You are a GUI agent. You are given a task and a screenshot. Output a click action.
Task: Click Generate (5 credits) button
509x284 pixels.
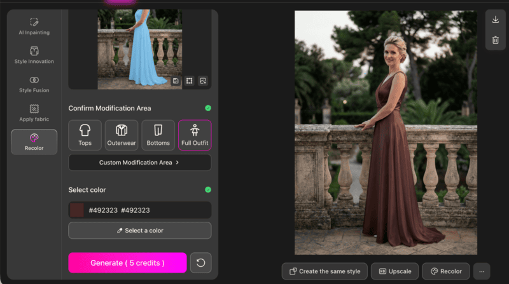pos(127,262)
